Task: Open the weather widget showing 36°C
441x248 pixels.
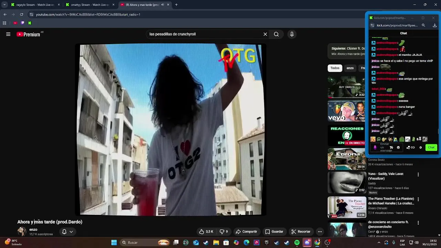Action: pyautogui.click(x=13, y=242)
